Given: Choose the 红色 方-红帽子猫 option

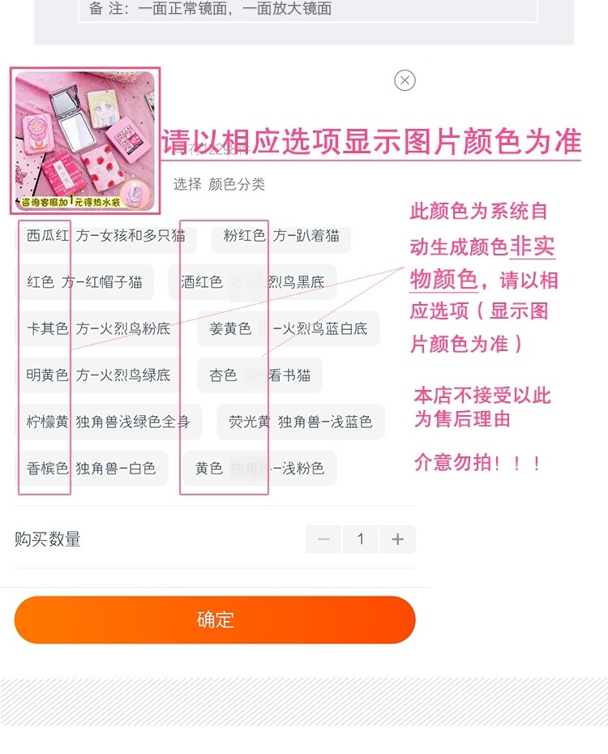Looking at the screenshot, I should (x=85, y=282).
